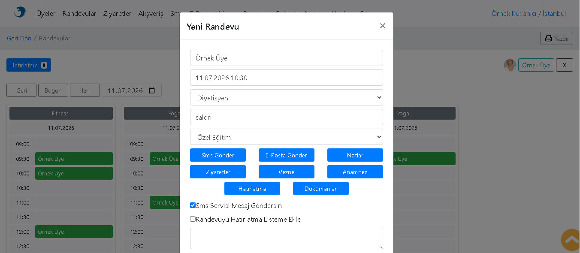Image resolution: width=580 pixels, height=253 pixels.
Task: Click the Sms Gönder button
Action: (218, 155)
